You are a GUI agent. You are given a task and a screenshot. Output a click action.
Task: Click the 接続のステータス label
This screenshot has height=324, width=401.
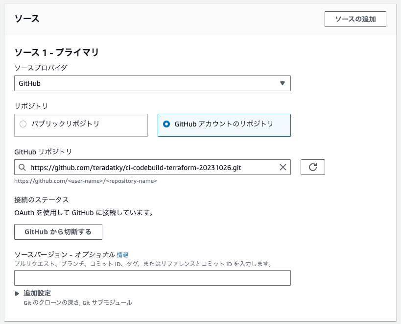[42, 200]
